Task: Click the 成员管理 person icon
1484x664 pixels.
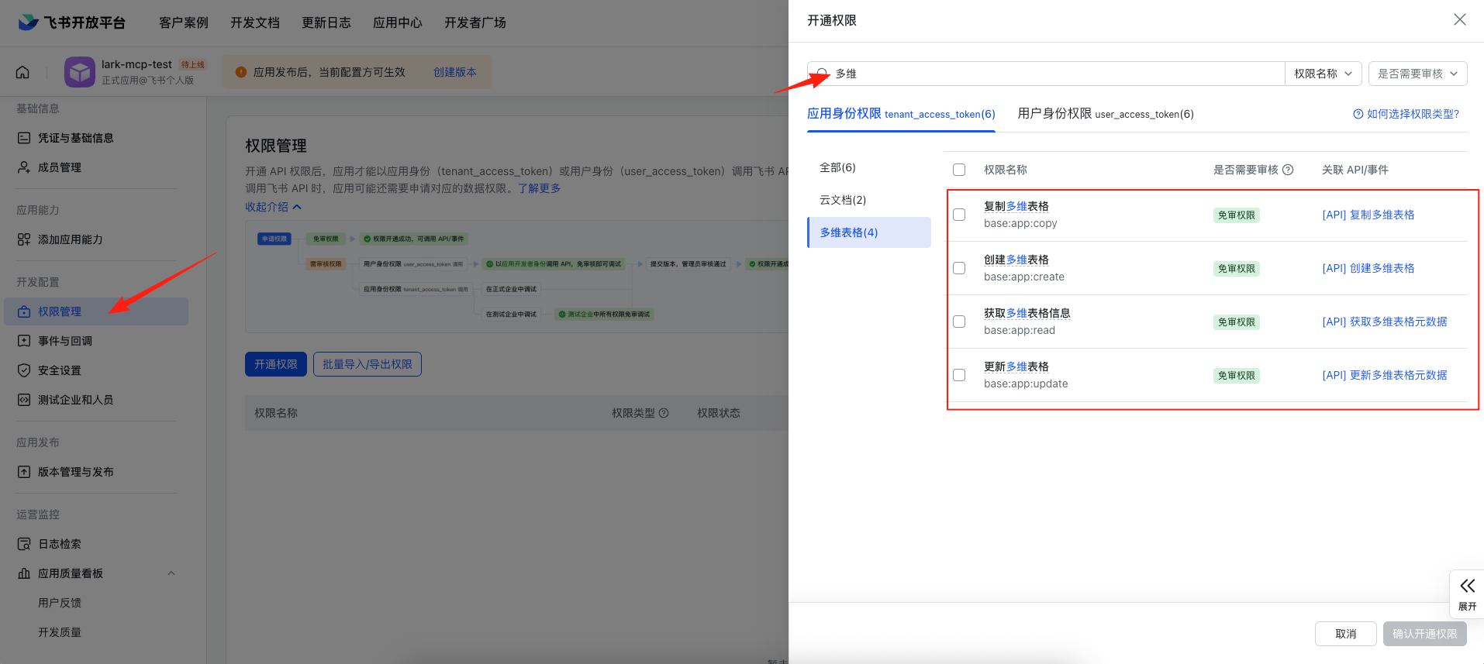Action: point(24,167)
